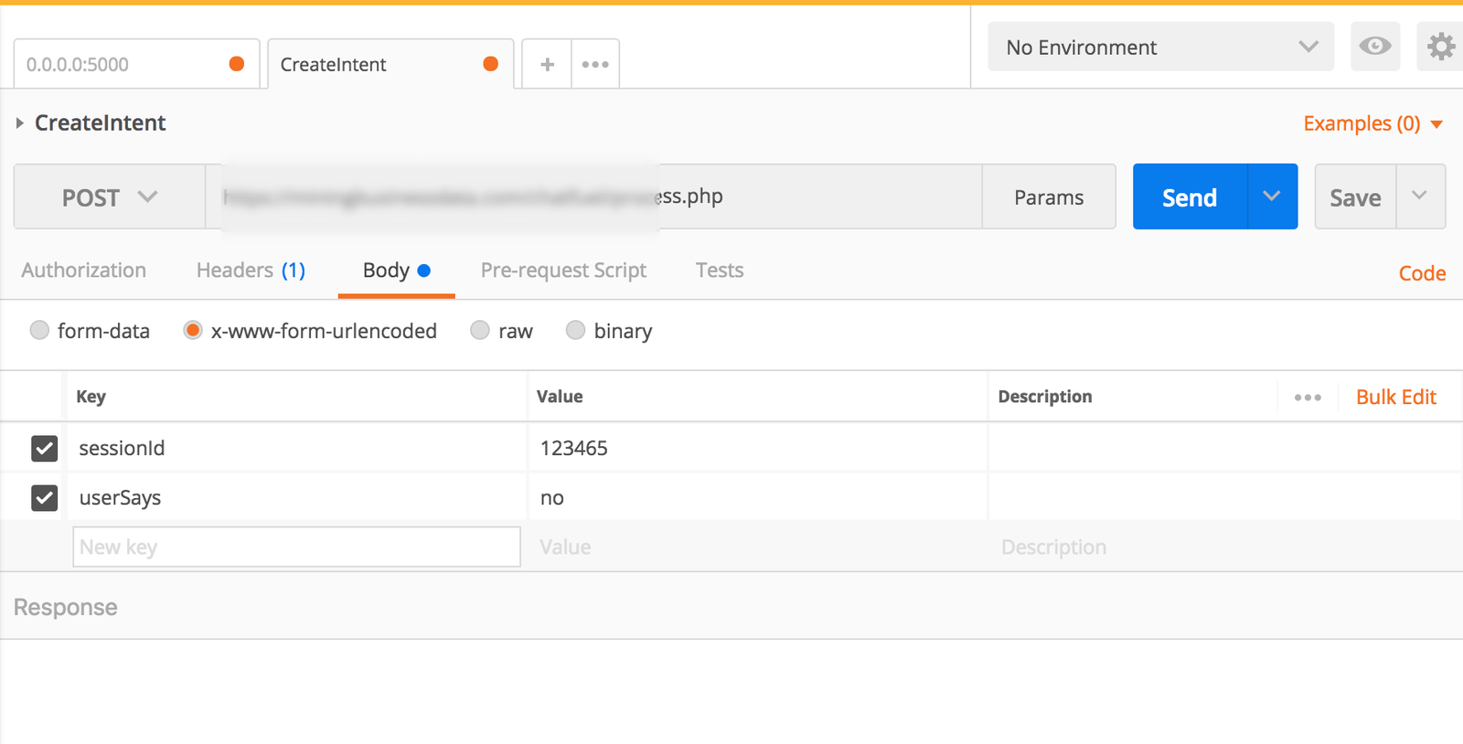Image resolution: width=1463 pixels, height=744 pixels.
Task: Open tab options via three-dots icon
Action: (x=595, y=64)
